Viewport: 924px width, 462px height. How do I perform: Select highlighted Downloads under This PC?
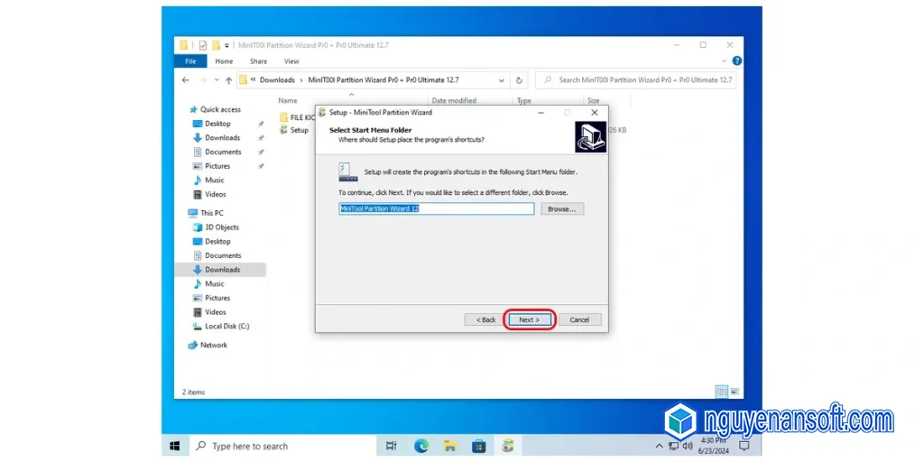220,270
